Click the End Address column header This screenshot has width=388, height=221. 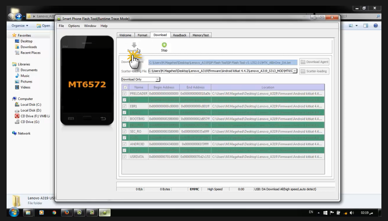pyautogui.click(x=195, y=87)
